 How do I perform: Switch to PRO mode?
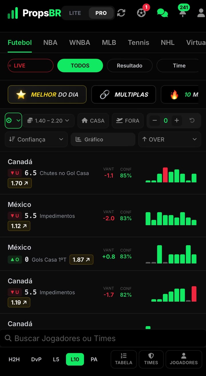[x=101, y=13]
